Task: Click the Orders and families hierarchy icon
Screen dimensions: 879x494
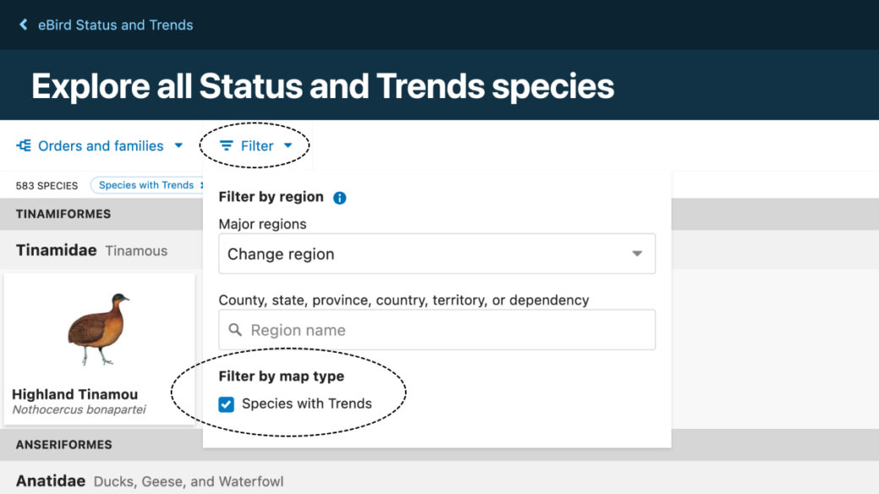Action: pos(24,145)
